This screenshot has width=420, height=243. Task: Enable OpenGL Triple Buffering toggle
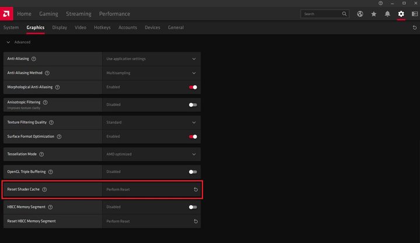[x=193, y=172]
